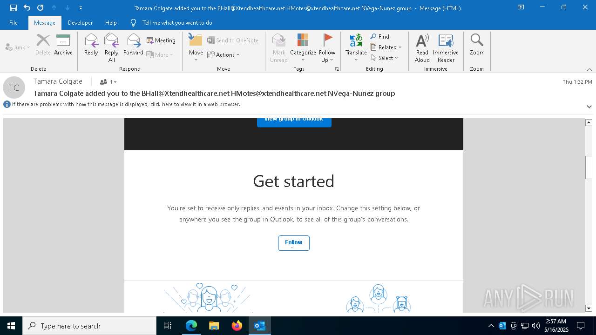Image resolution: width=596 pixels, height=335 pixels.
Task: Go to previous item with up arrow
Action: click(x=54, y=8)
